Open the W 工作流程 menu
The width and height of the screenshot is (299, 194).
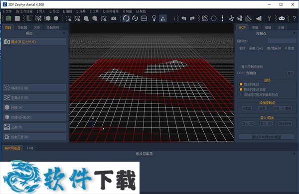click(24, 11)
